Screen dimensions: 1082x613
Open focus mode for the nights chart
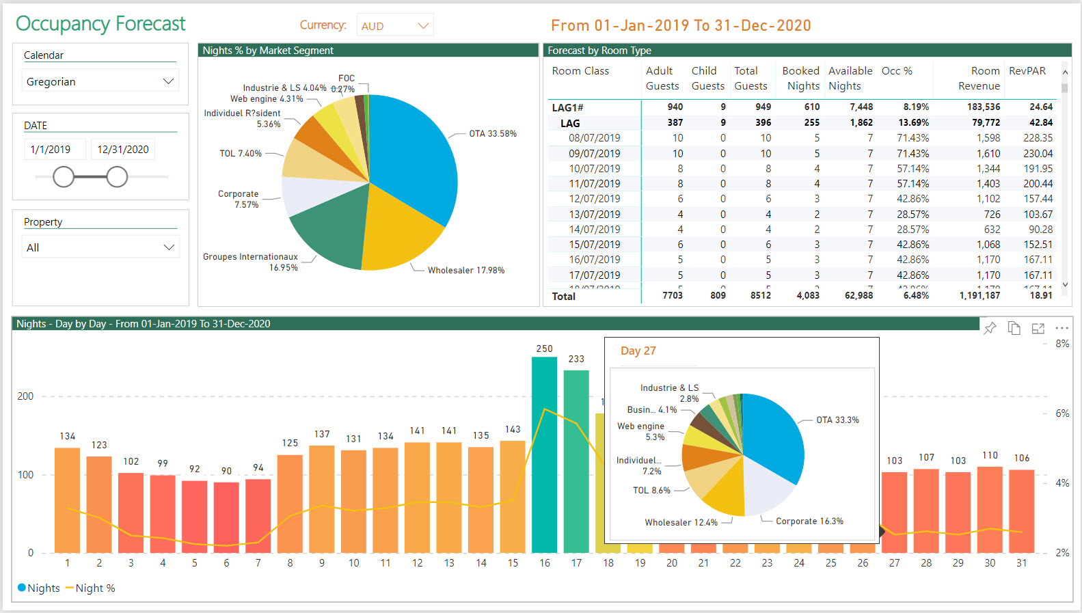1038,329
